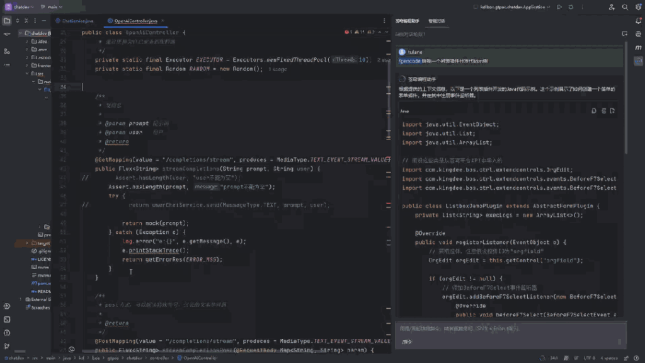Screen dimensions: 645x363
Task: Open the Notifications bell icon
Action: coord(637,20)
